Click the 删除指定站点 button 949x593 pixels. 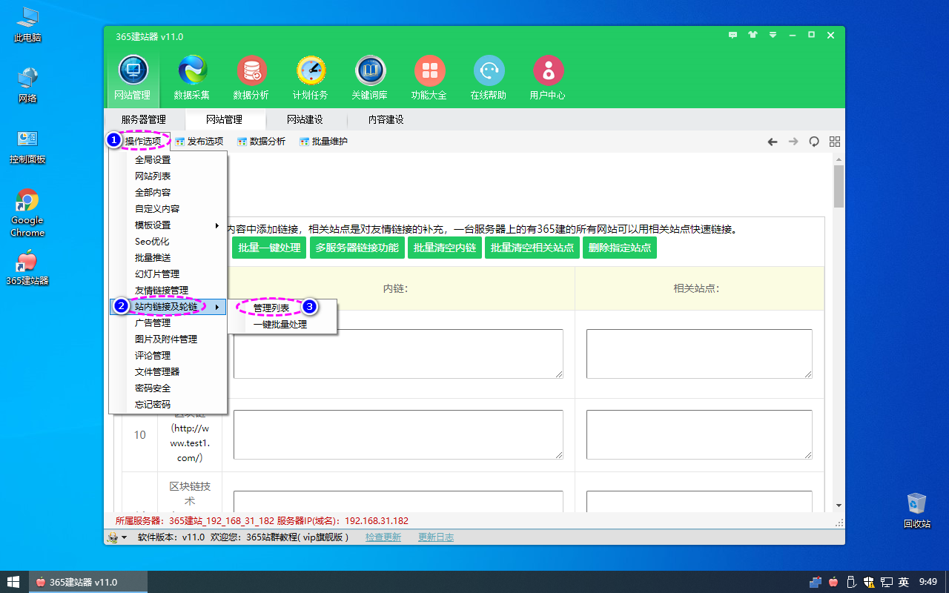coord(620,248)
